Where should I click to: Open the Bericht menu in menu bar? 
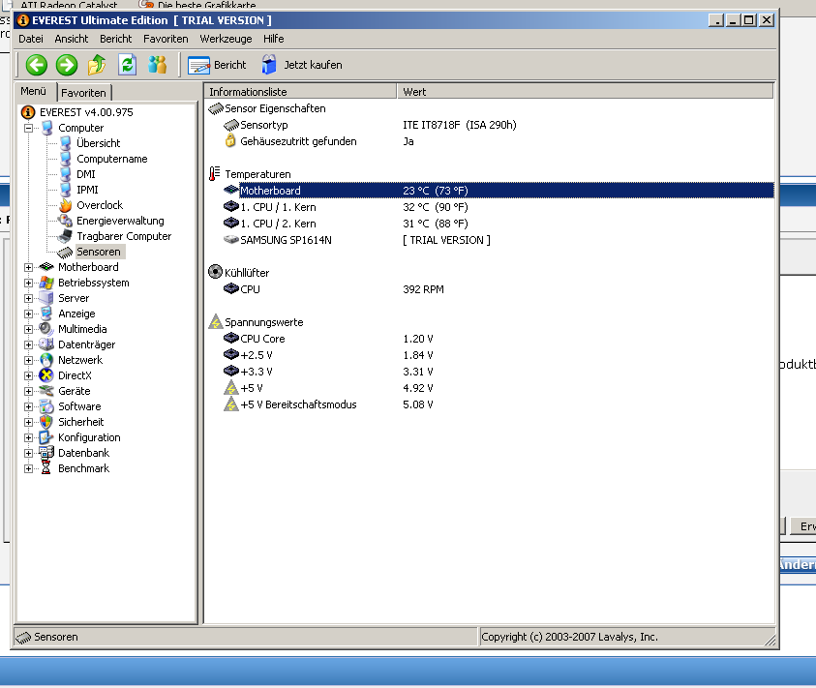(x=115, y=39)
